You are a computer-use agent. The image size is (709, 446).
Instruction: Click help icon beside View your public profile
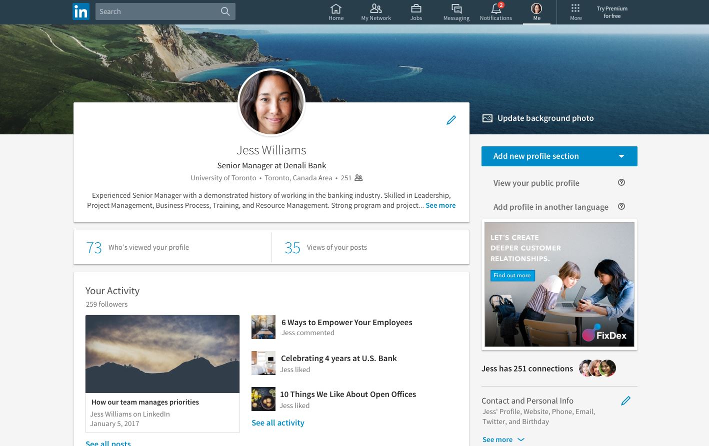[621, 183]
